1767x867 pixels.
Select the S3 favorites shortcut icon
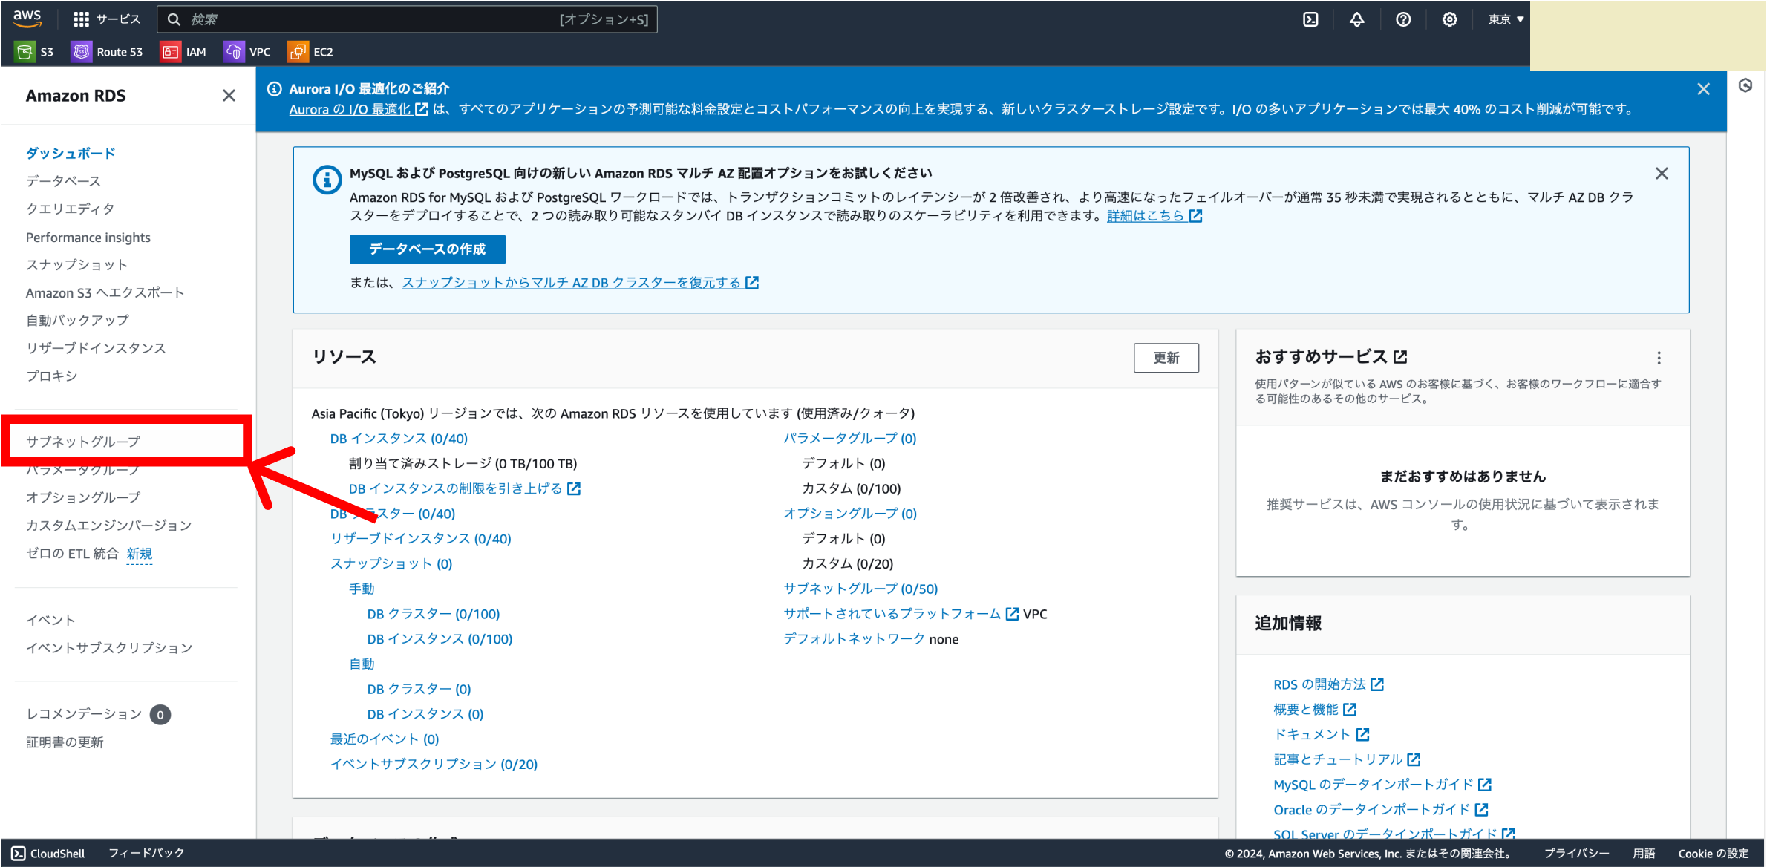point(26,51)
